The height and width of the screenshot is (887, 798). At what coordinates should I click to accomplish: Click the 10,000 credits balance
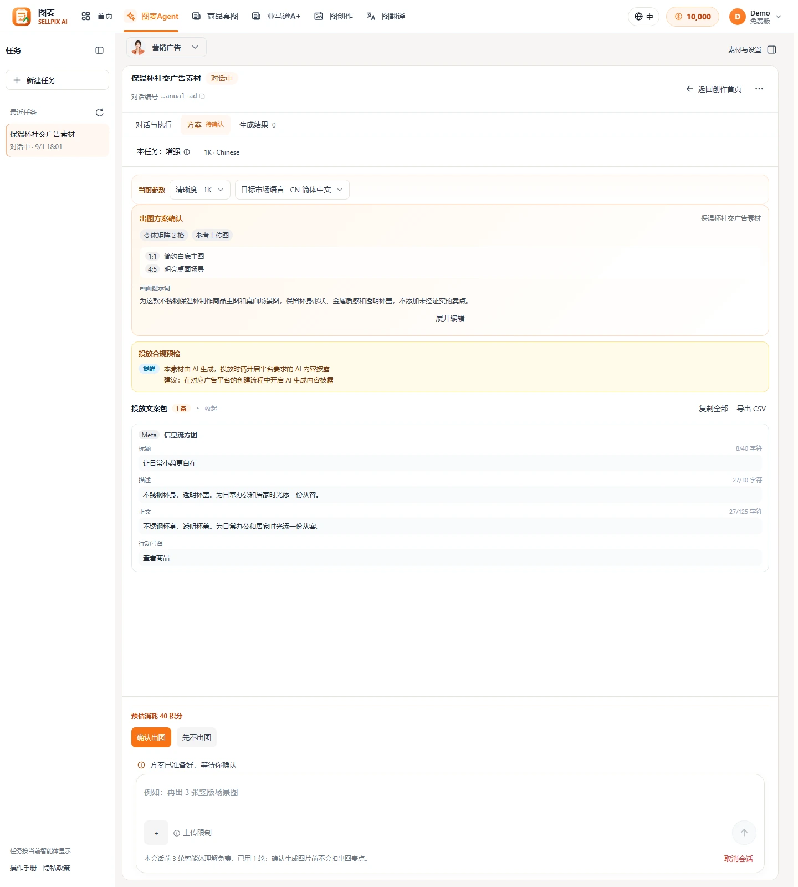coord(693,17)
